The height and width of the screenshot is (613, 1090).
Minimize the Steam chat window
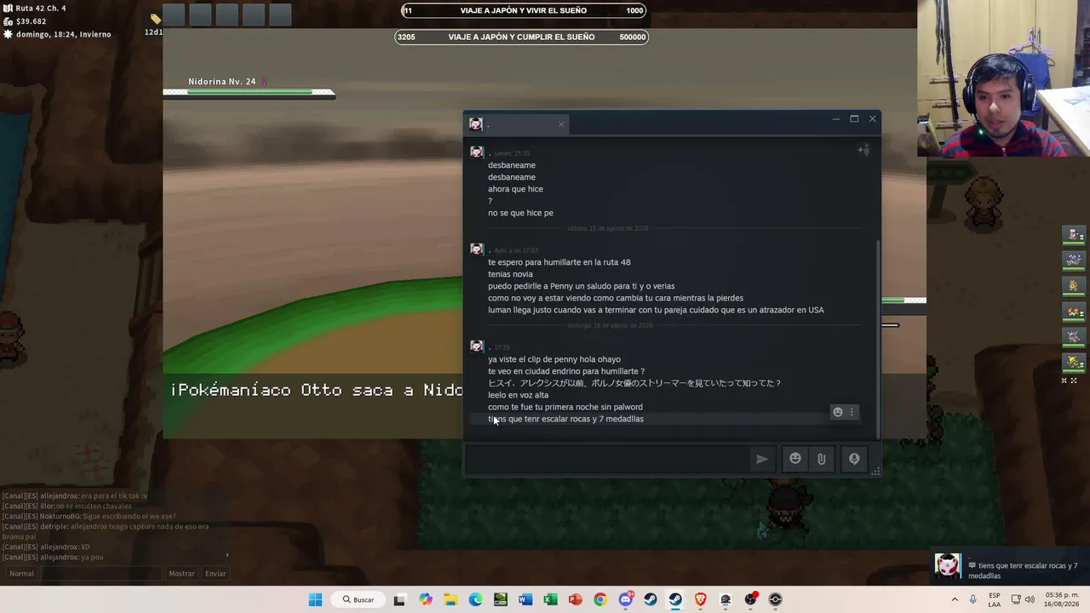[x=835, y=119]
